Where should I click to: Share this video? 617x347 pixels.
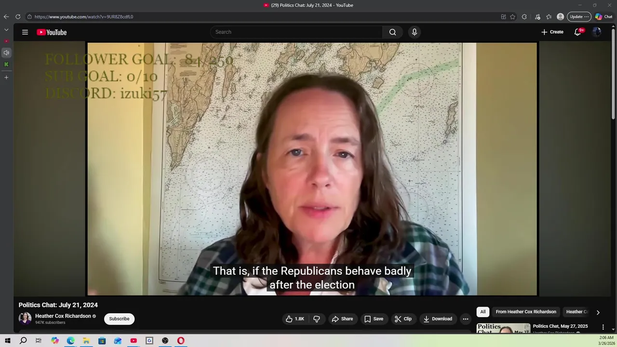[342, 319]
